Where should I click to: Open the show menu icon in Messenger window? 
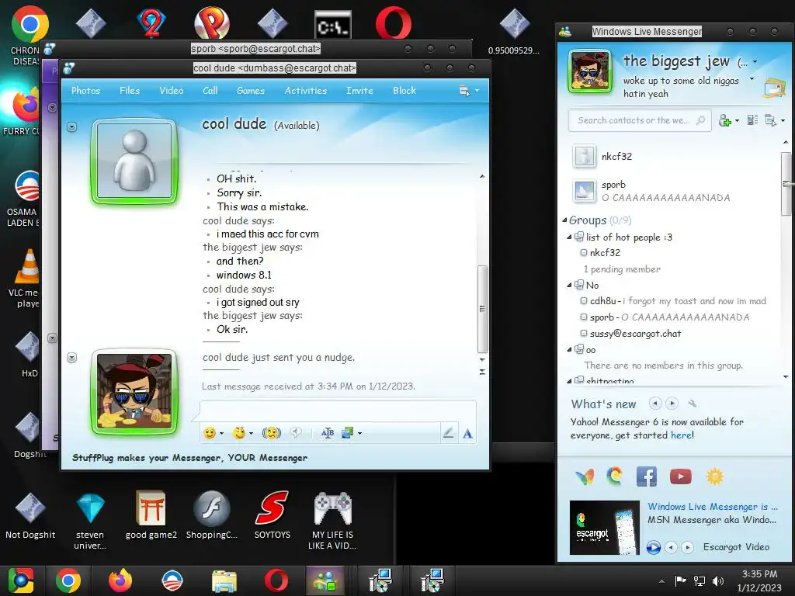[771, 120]
